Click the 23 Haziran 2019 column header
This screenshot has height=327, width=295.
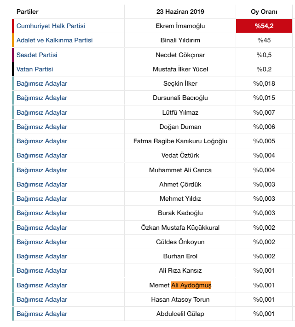(x=180, y=12)
